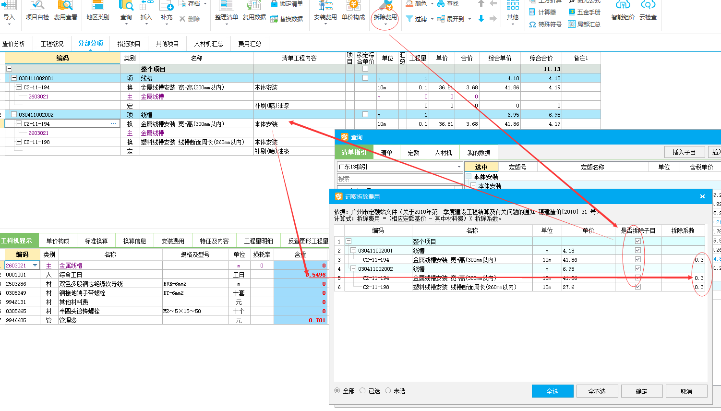The image size is (721, 411).
Task: Toggle 是否拆除子目 checkbox for 整个项目 in dialog
Action: (638, 241)
